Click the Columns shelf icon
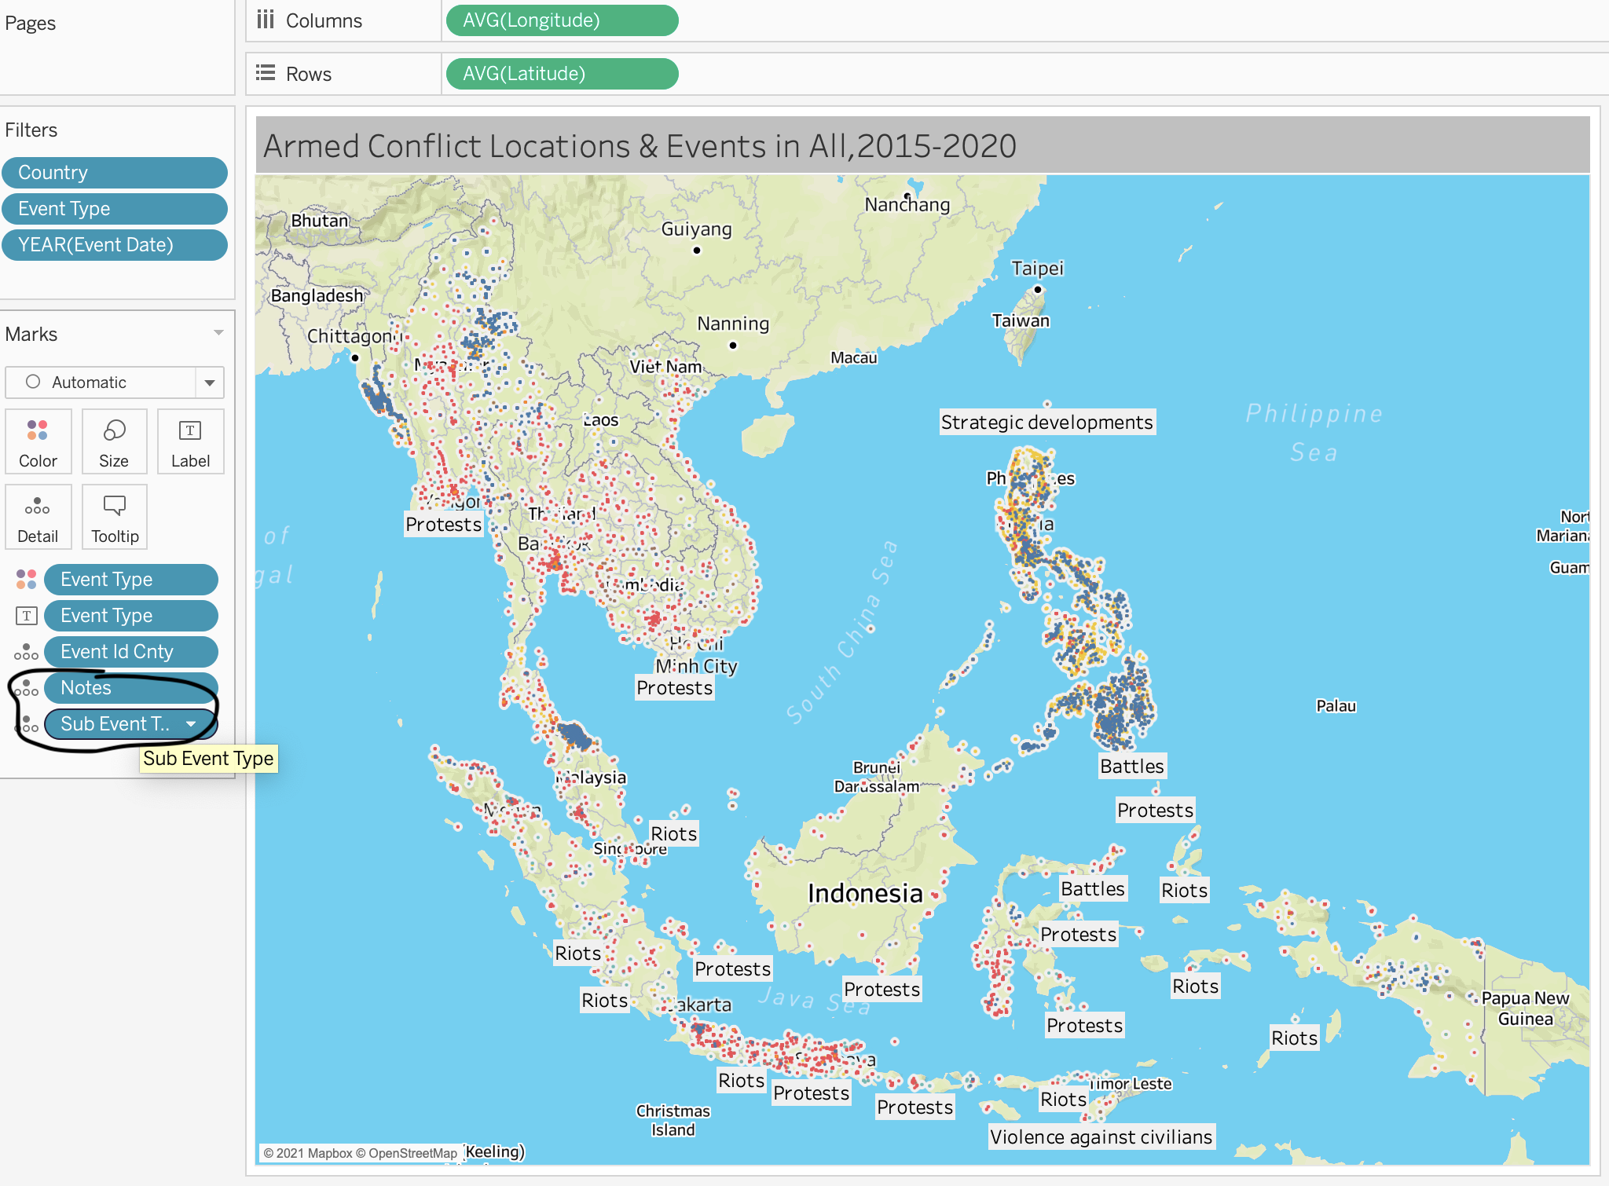Screen dimensions: 1609x1186 [266, 20]
